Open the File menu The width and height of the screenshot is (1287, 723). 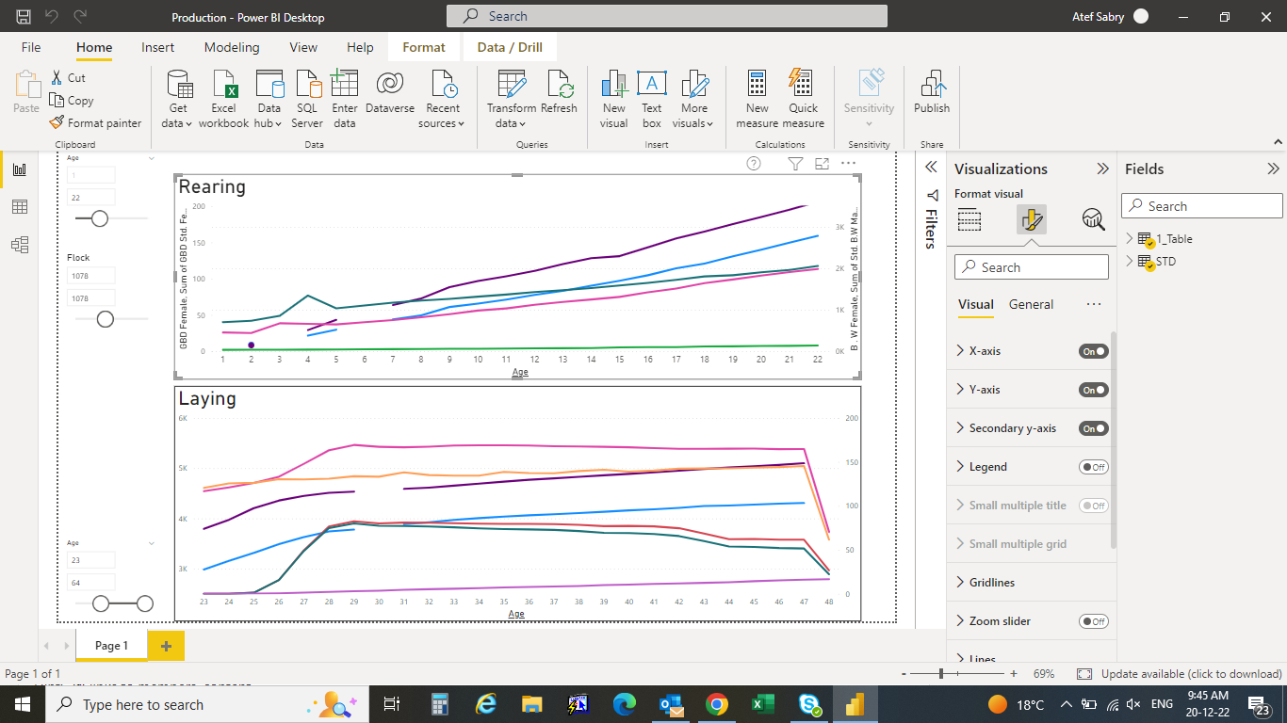(31, 47)
